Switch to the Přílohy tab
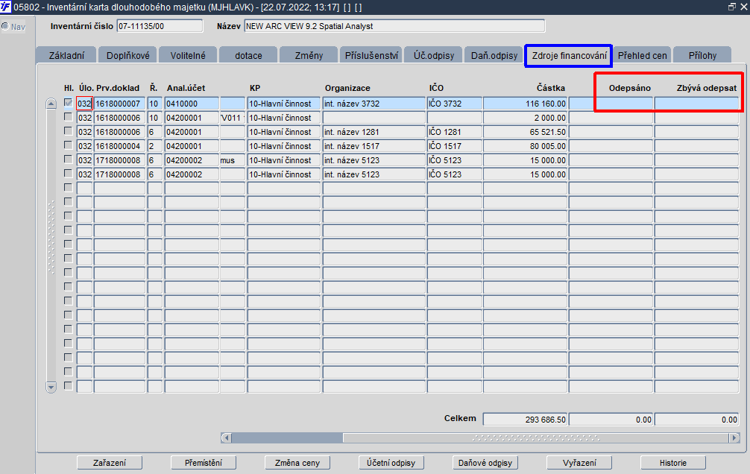 point(702,55)
